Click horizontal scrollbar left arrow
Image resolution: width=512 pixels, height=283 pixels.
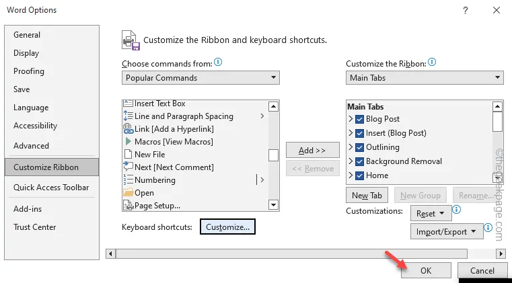click(x=110, y=253)
